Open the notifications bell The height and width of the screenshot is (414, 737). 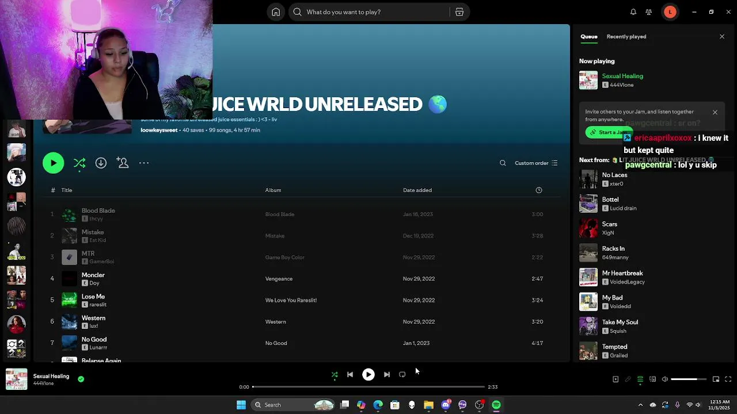click(633, 12)
